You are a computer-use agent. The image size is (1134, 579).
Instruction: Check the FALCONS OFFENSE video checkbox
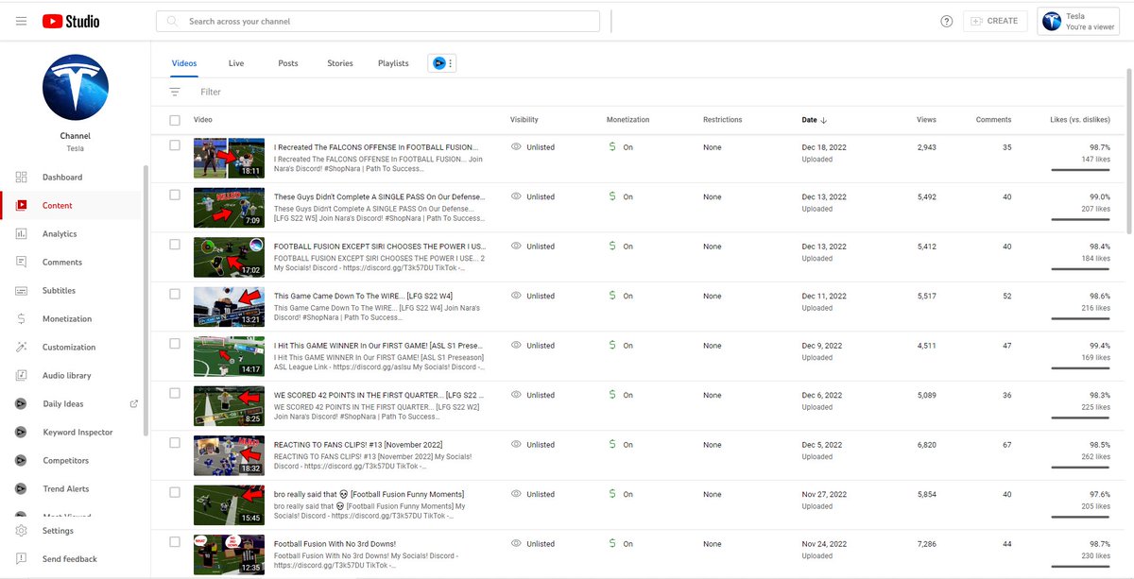(175, 145)
